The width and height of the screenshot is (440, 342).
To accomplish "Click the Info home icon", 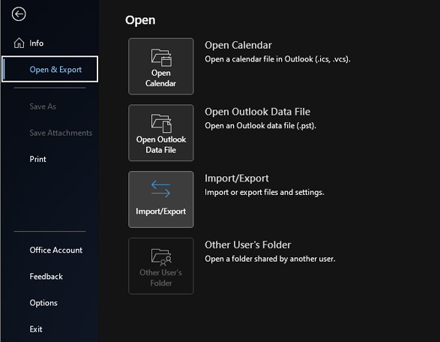I will click(x=19, y=43).
